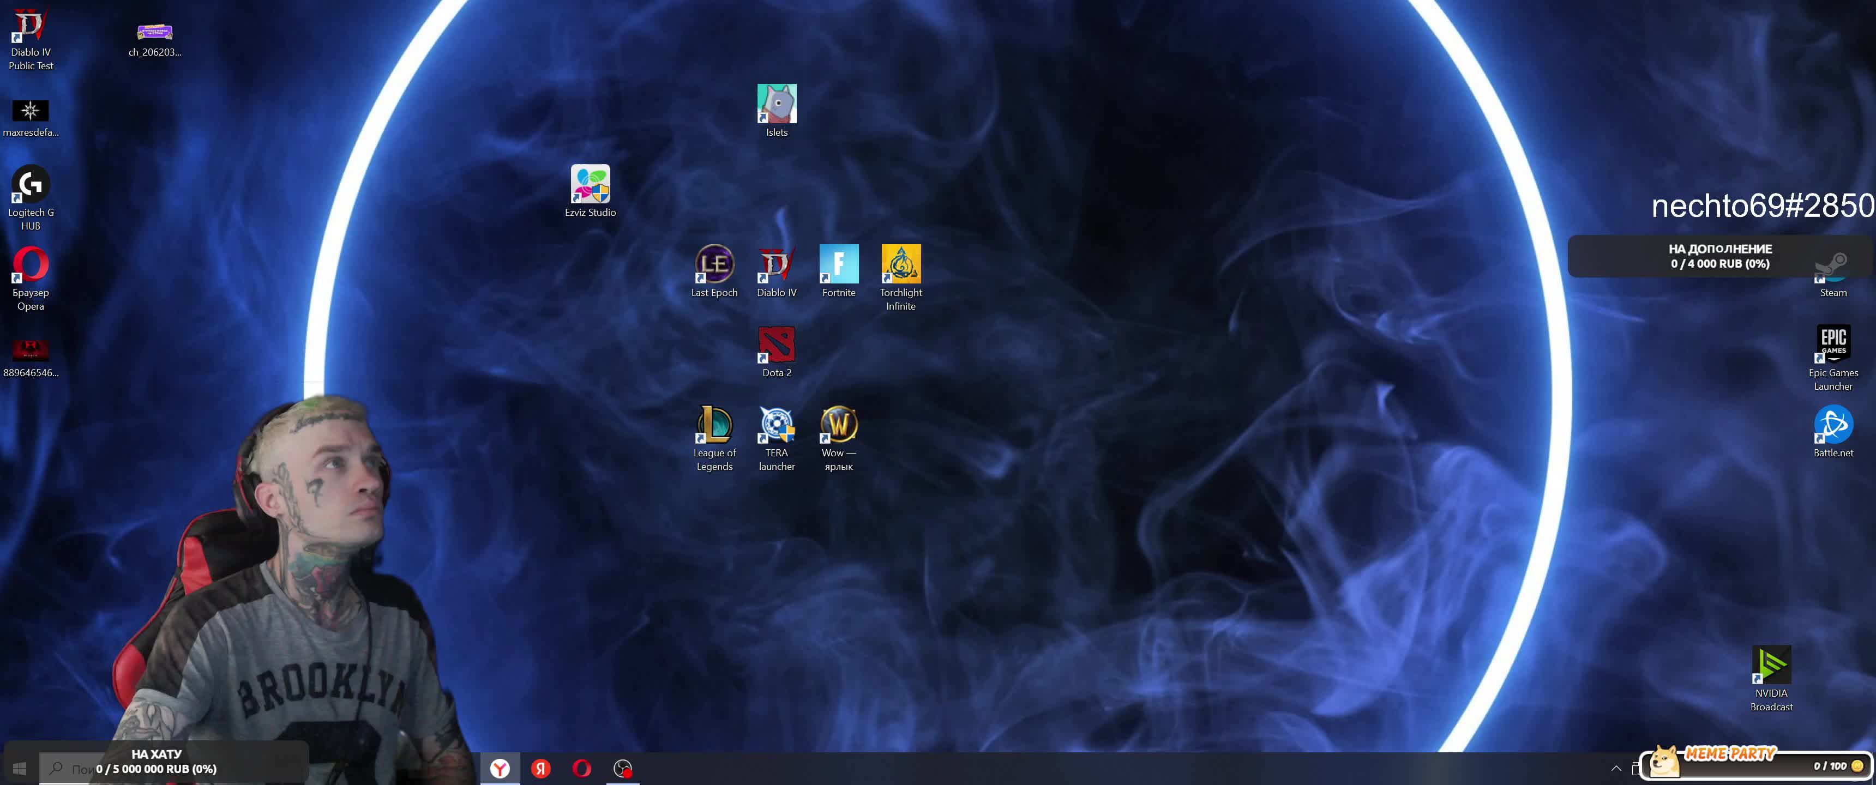Open Yandex Browser from the taskbar
The height and width of the screenshot is (785, 1876).
pos(500,768)
